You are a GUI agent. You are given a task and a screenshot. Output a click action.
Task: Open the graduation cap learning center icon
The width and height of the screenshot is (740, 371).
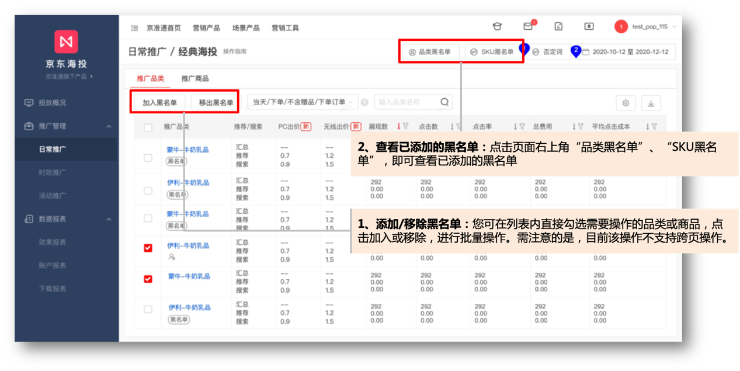497,27
